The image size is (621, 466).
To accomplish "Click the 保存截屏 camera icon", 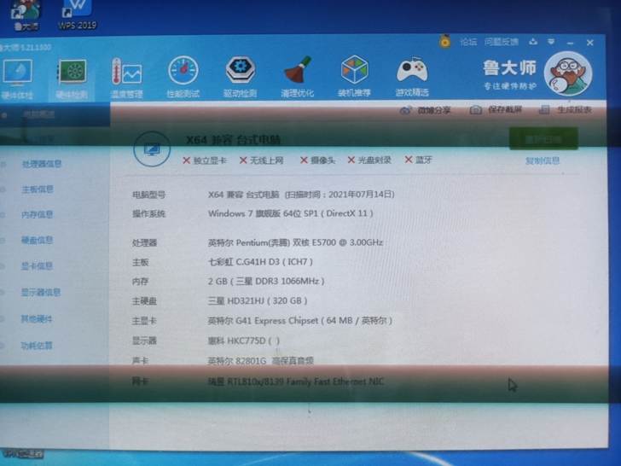I will (476, 110).
